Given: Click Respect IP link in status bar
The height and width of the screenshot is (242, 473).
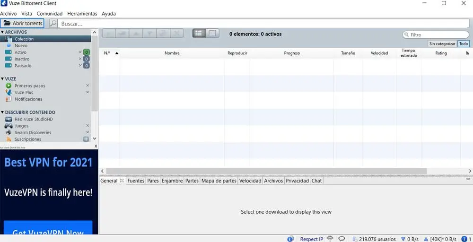Looking at the screenshot, I should 311,239.
